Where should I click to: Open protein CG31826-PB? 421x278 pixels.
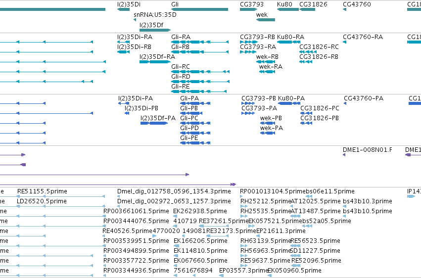306,123
